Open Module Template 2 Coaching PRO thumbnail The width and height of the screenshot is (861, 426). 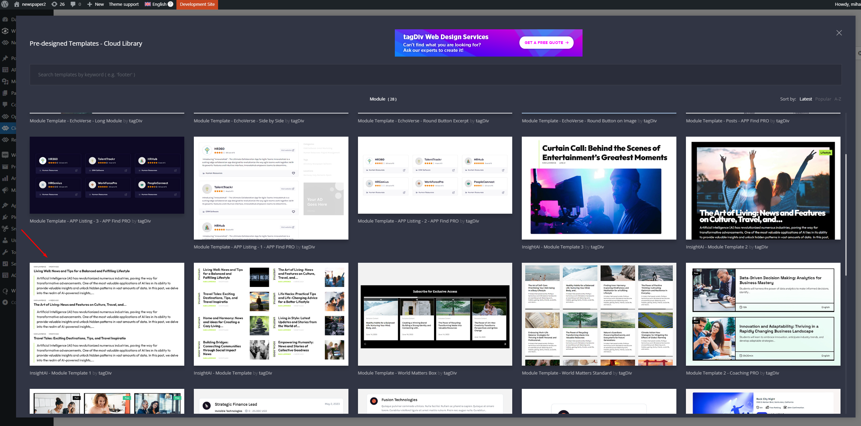763,314
